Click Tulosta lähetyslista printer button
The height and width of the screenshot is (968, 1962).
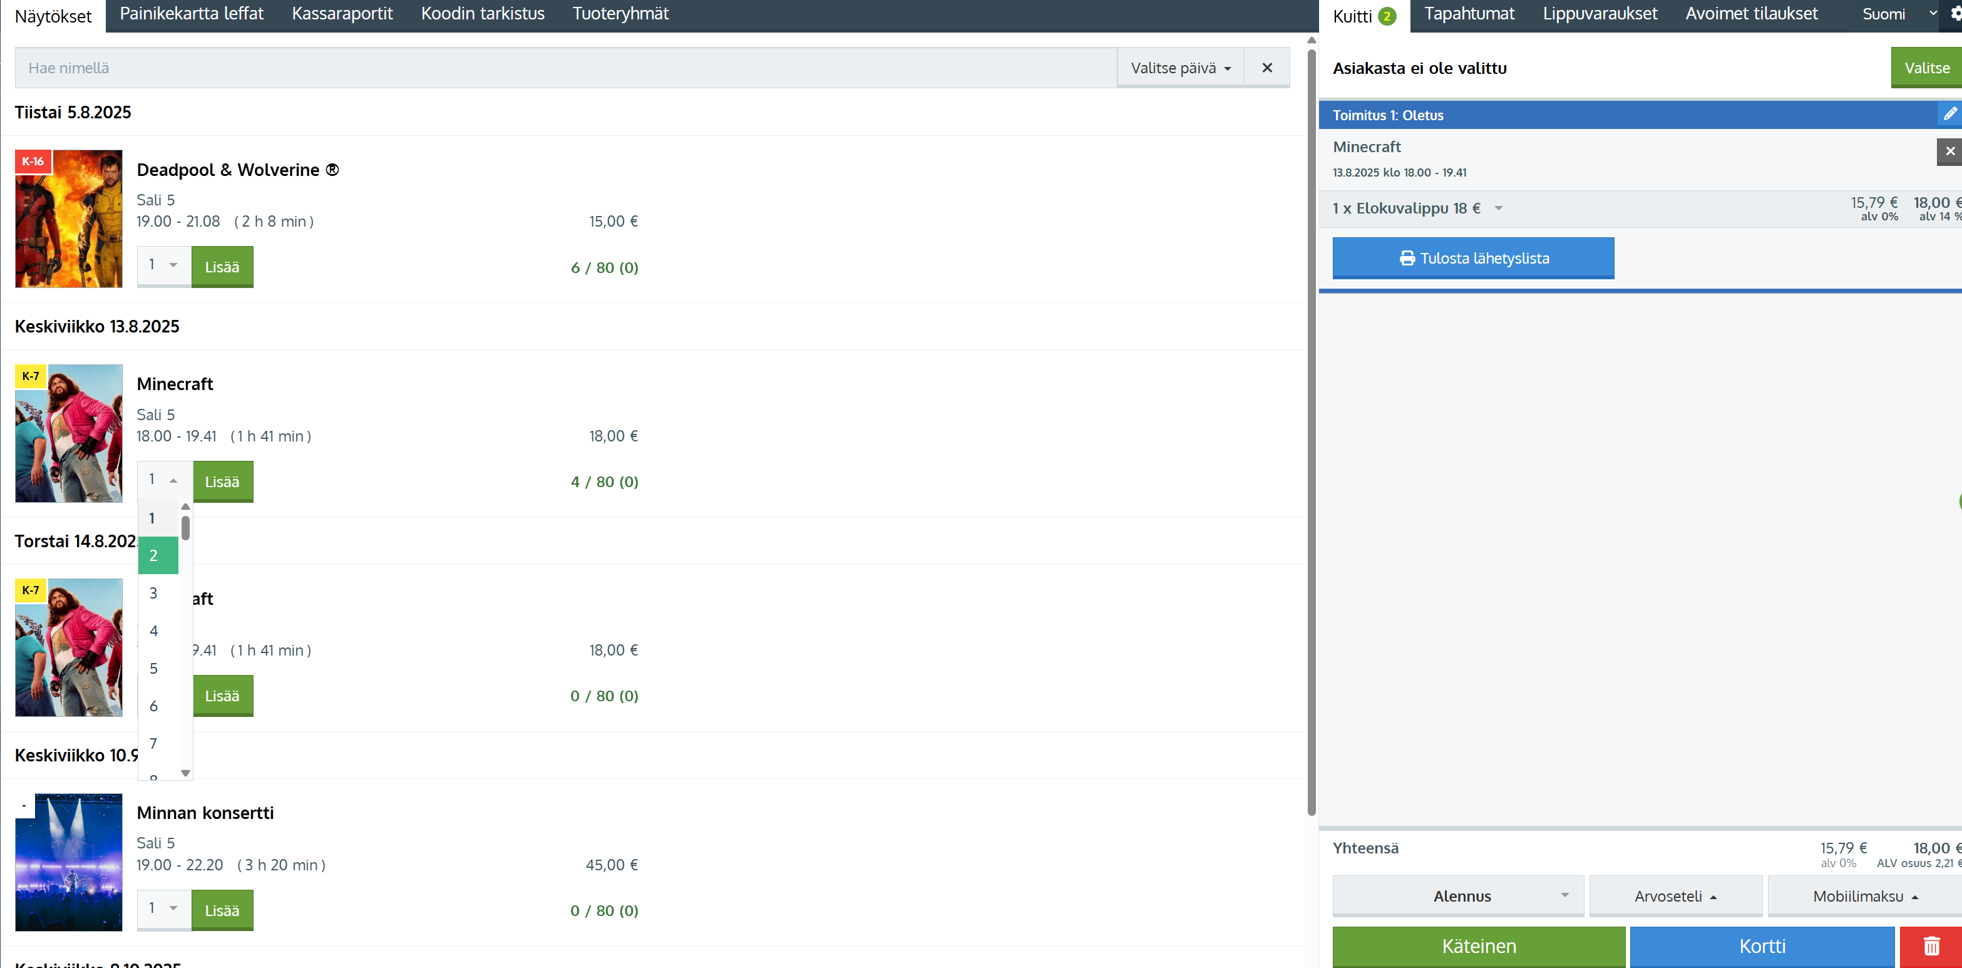point(1472,258)
